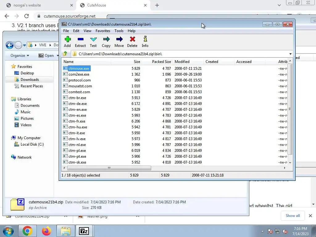Click the 7-Zip horizontal scrollbar thumb
The image size is (316, 237).
109,168
